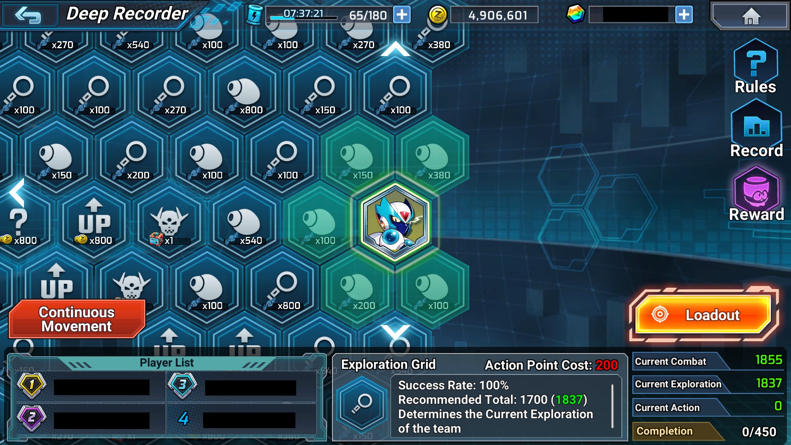Select the UP hex with x800 coins
791x445 pixels.
tap(94, 222)
